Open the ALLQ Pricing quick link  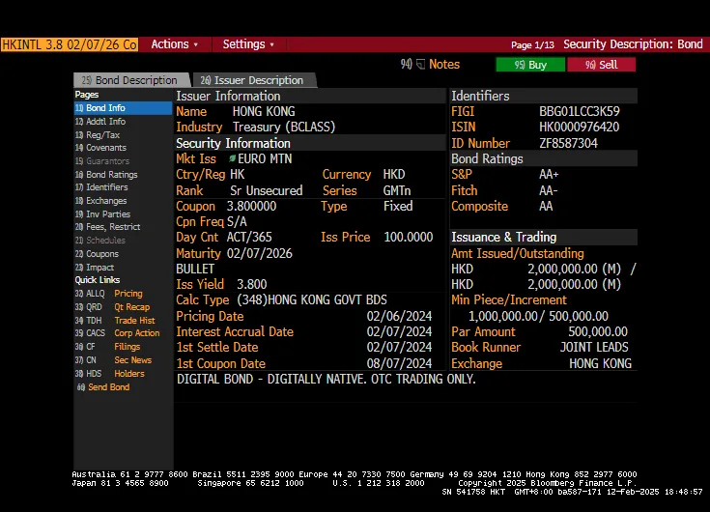108,294
